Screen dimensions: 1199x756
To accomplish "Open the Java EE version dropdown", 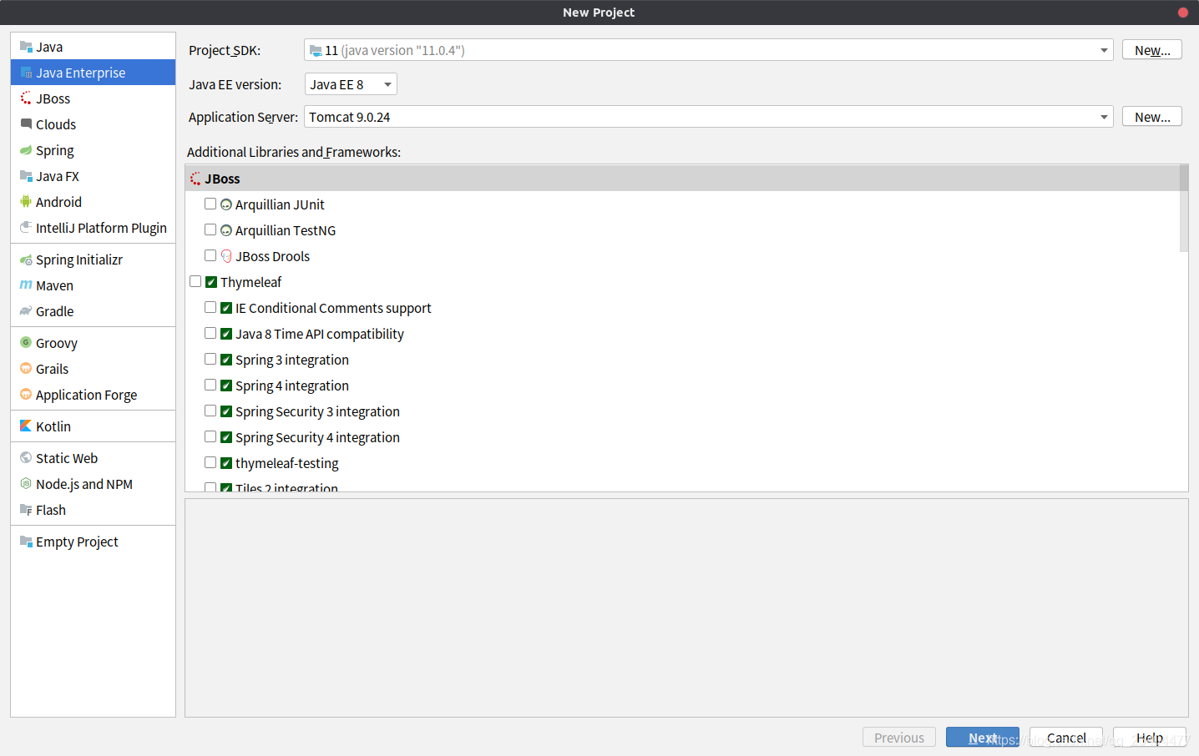I will tap(351, 84).
